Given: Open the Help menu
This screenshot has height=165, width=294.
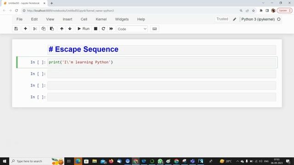Looking at the screenshot, I should [141, 19].
